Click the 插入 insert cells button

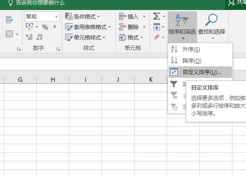click(129, 16)
